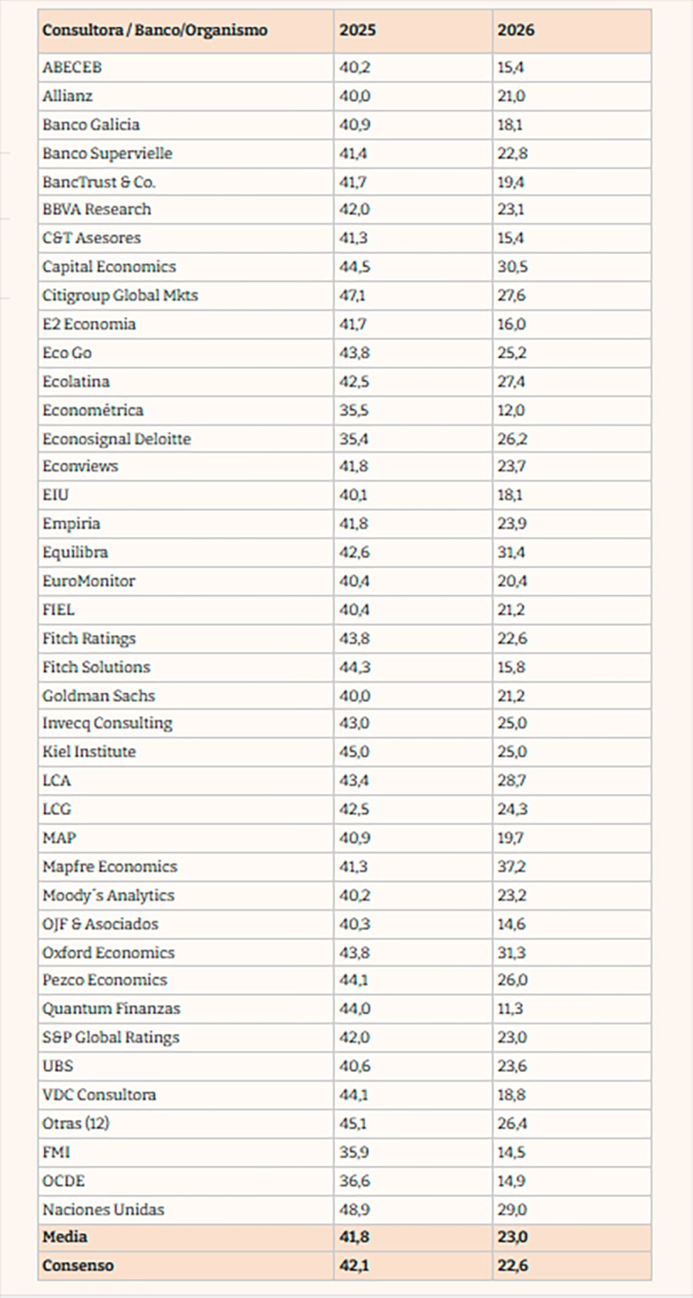
Task: Click the Econométrica 2025 value 35,5
Action: [354, 410]
